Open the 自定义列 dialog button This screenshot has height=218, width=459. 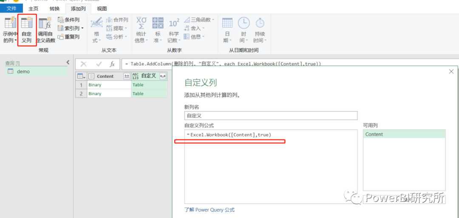click(27, 30)
